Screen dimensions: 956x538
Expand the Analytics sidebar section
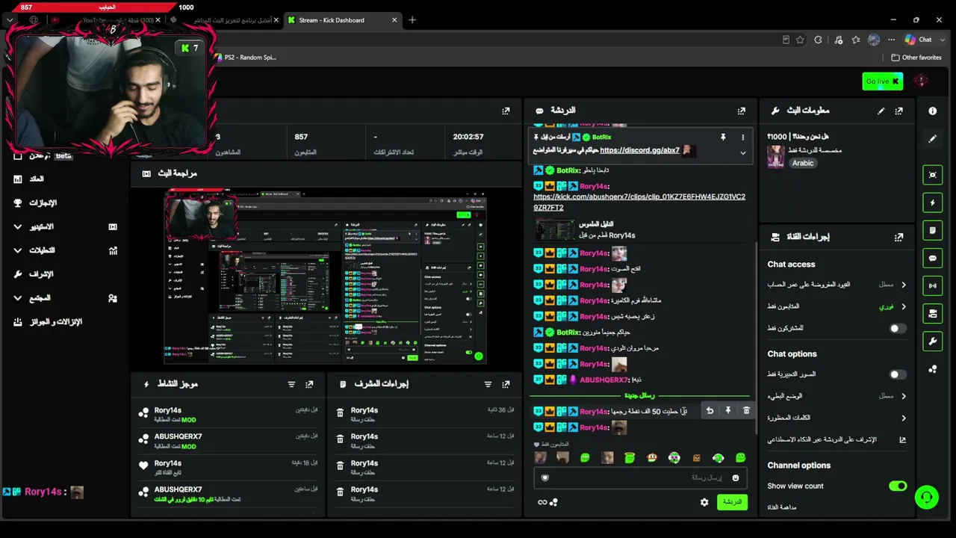[66, 250]
